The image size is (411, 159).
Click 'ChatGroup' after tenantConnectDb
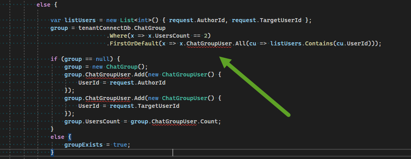[149, 28]
